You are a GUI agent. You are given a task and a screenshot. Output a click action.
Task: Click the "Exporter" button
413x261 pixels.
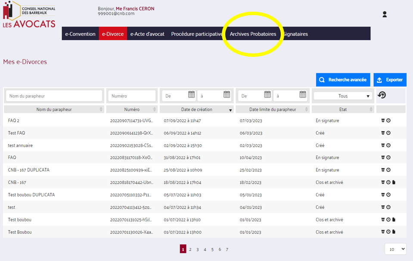[390, 80]
